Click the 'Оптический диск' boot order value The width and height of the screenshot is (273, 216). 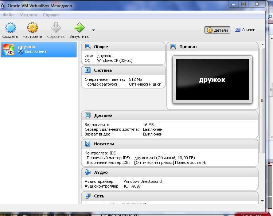click(x=145, y=84)
